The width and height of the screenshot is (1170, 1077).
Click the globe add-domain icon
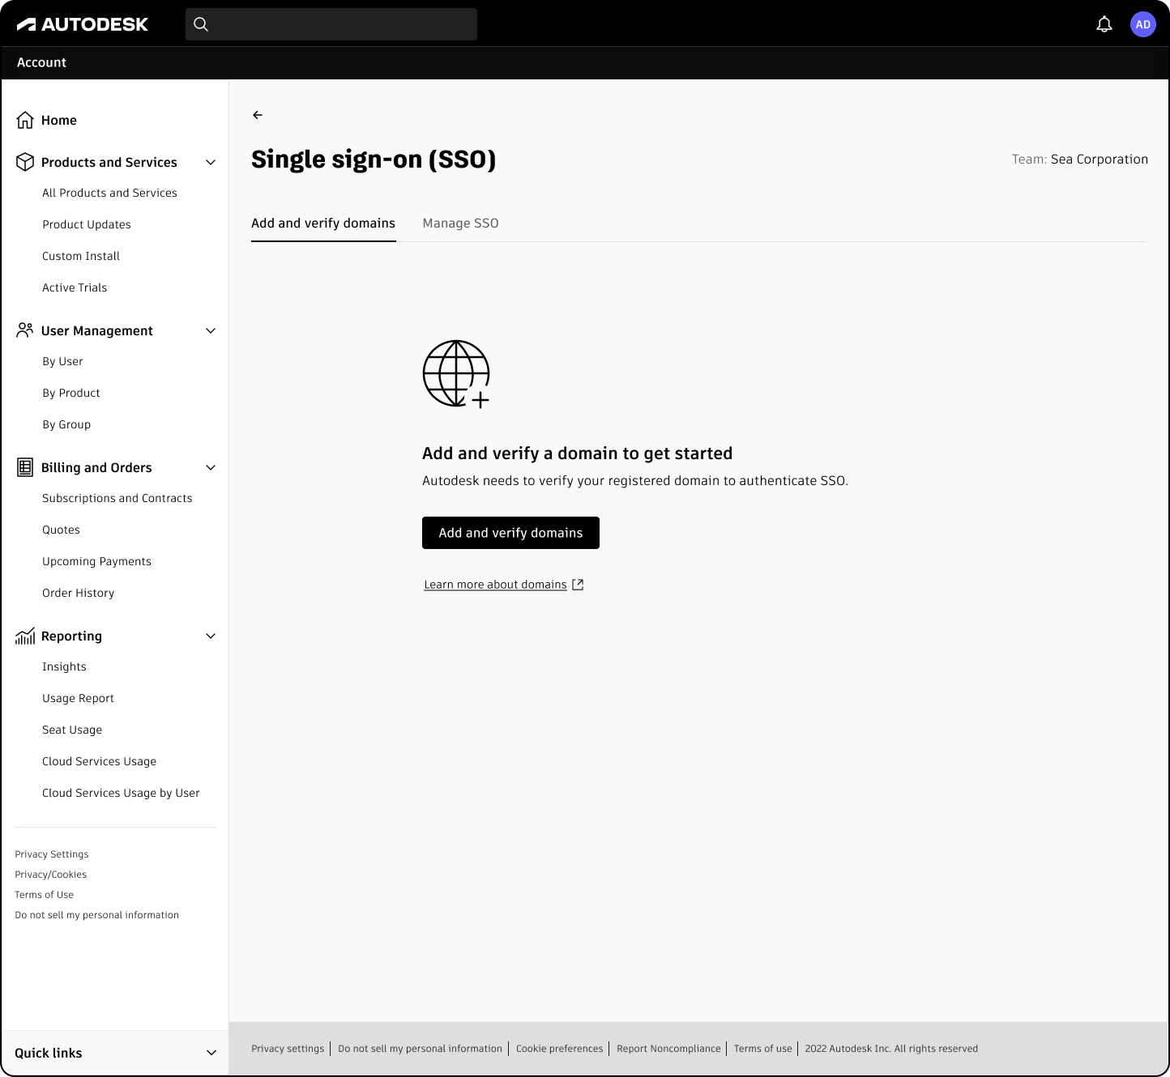point(456,374)
